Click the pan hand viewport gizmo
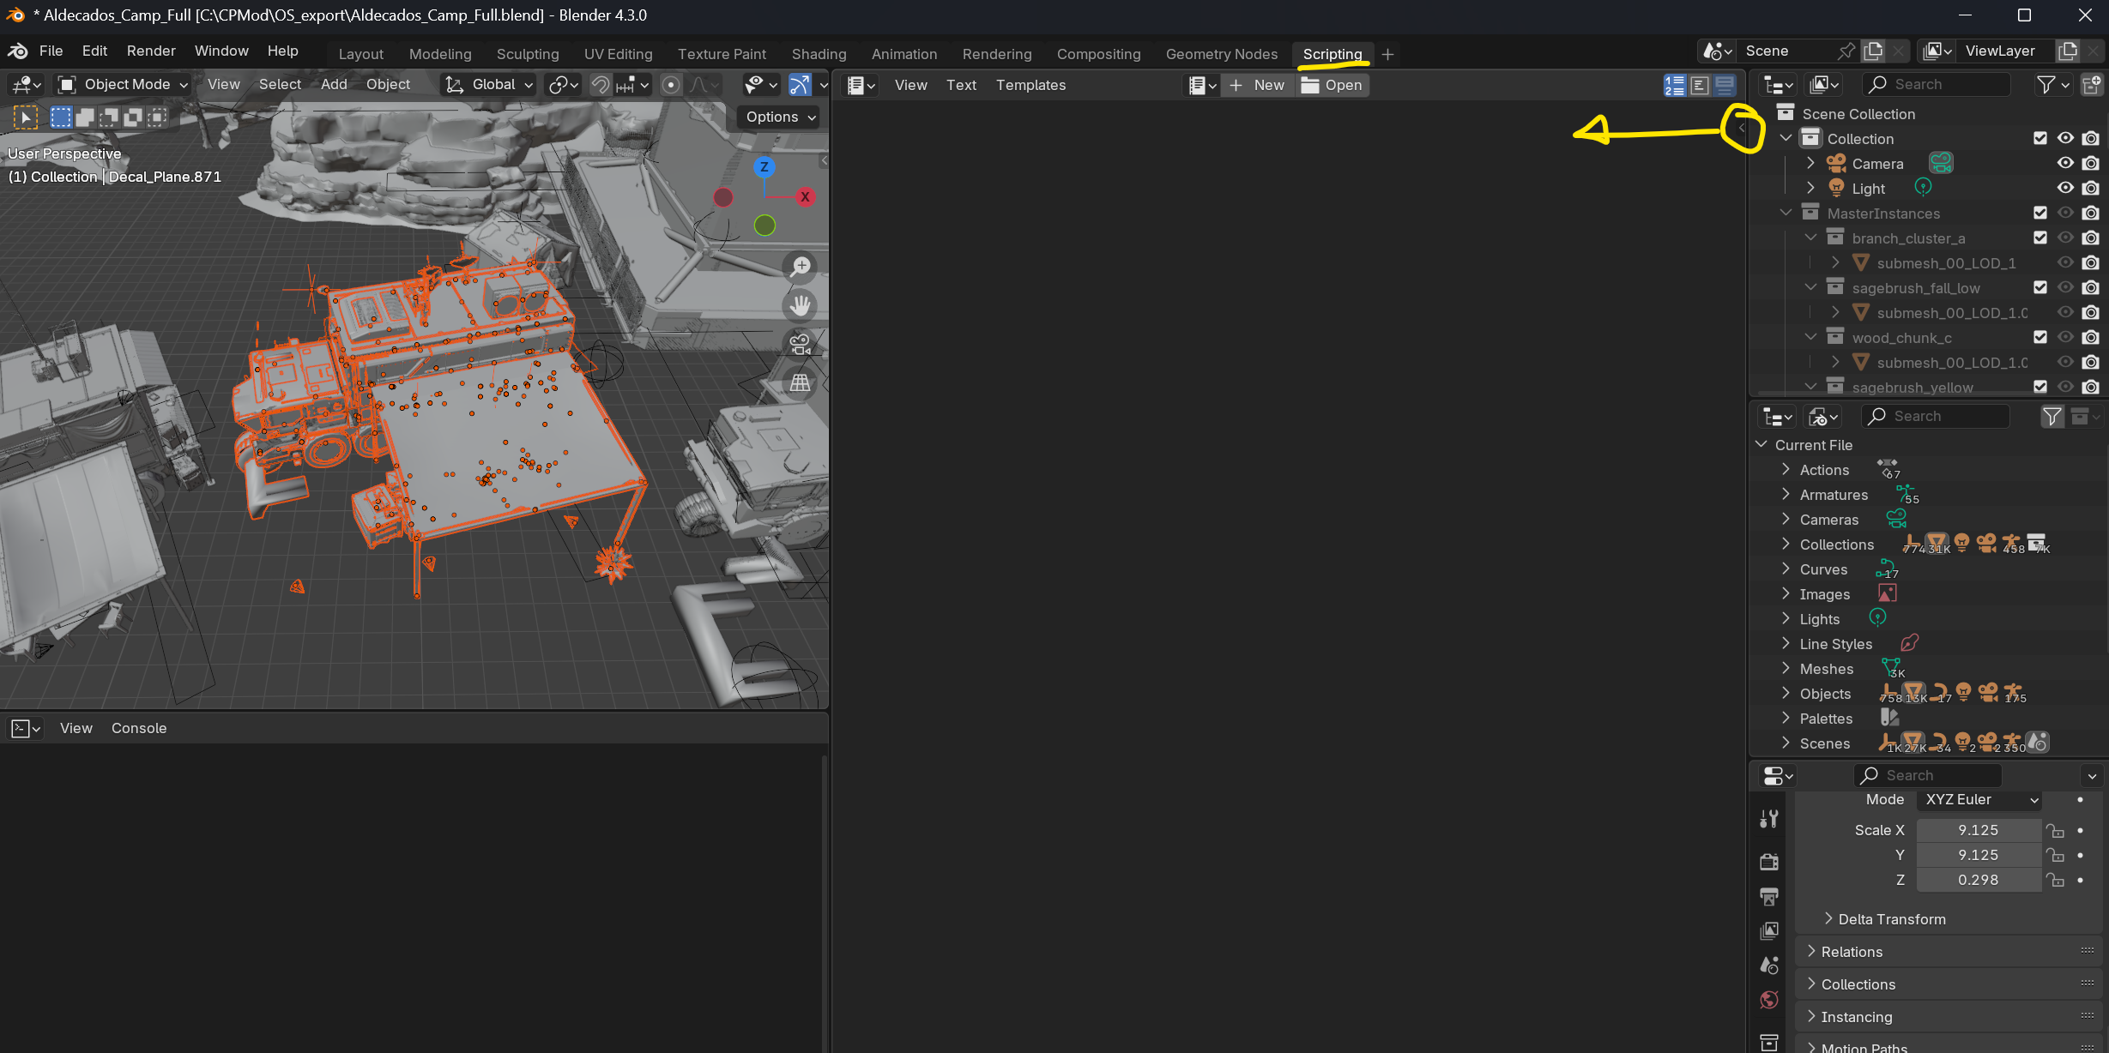This screenshot has height=1053, width=2109. click(x=801, y=305)
